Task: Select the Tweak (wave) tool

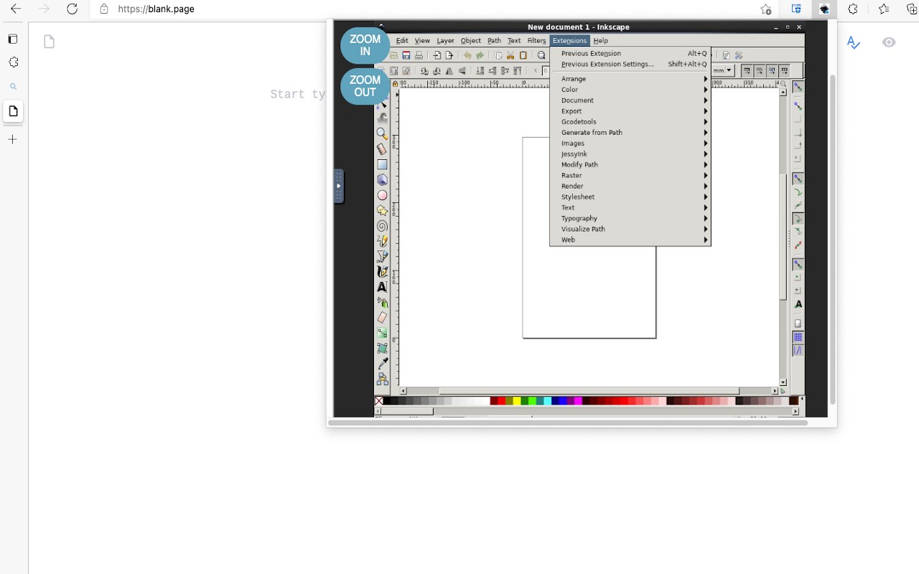Action: point(382,118)
